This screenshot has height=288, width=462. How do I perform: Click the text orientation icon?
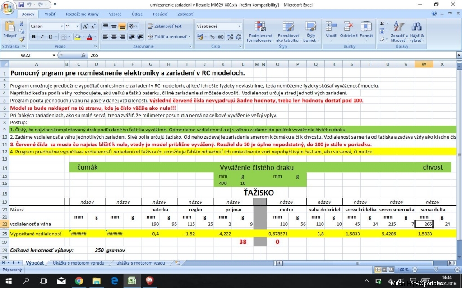pos(132,27)
